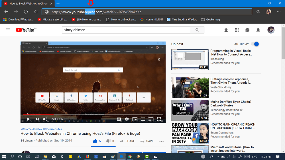The image size is (285, 160).
Task: Open more actions below the video
Action: point(161,141)
